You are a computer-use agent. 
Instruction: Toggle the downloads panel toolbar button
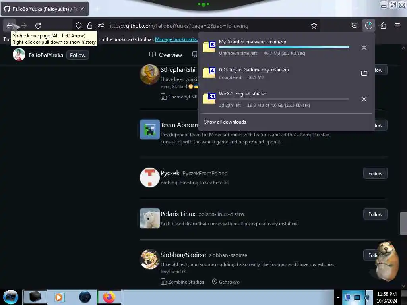pos(368,25)
